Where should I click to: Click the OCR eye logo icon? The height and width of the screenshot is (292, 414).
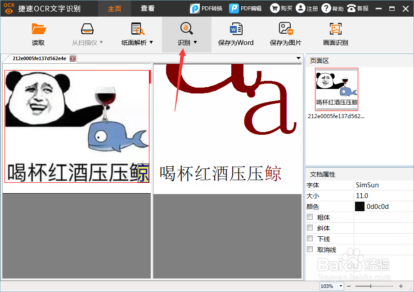(9, 8)
